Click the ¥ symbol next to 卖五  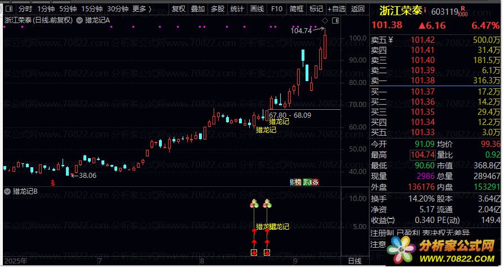391,40
